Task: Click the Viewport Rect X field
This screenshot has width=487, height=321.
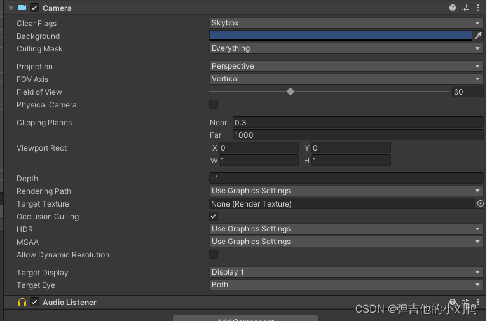Action: [x=258, y=147]
